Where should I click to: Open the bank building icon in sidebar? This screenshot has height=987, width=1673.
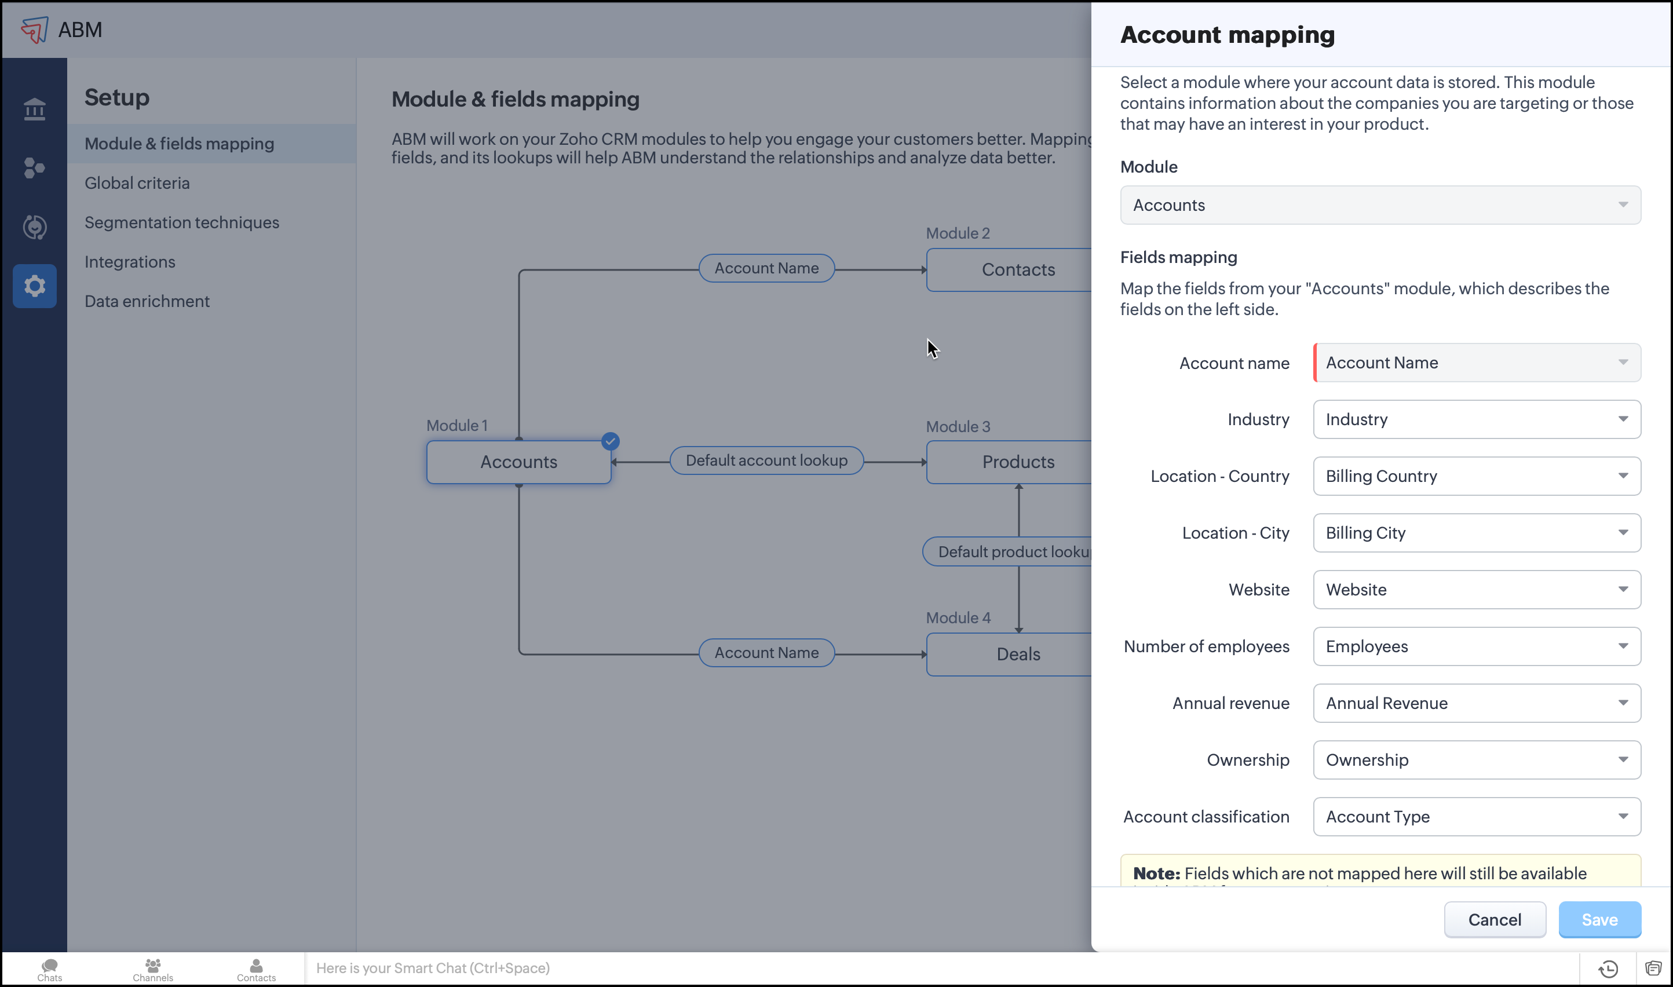click(x=35, y=109)
